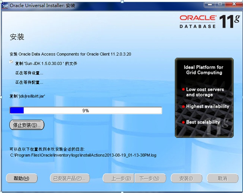Click the Ideal Platform for Grid Computing banner
The height and width of the screenshot is (193, 243).
tap(204, 98)
